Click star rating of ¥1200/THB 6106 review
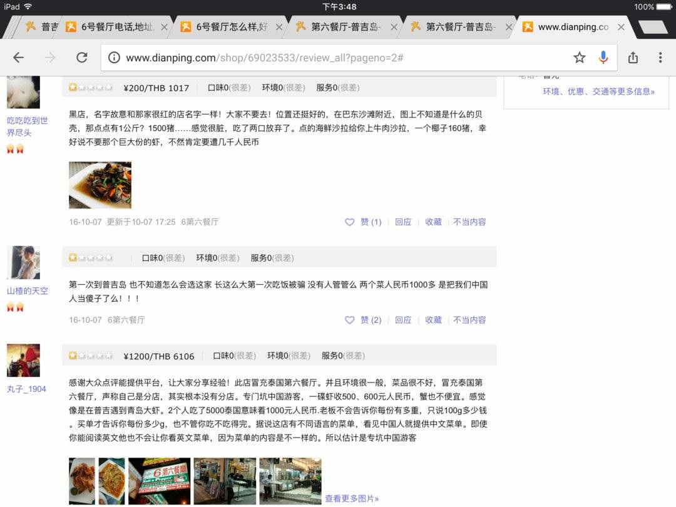Screen dimensions: 676x507 point(91,356)
